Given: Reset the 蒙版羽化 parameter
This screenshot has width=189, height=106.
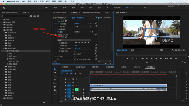Looking at the screenshot, I should click(x=96, y=46).
